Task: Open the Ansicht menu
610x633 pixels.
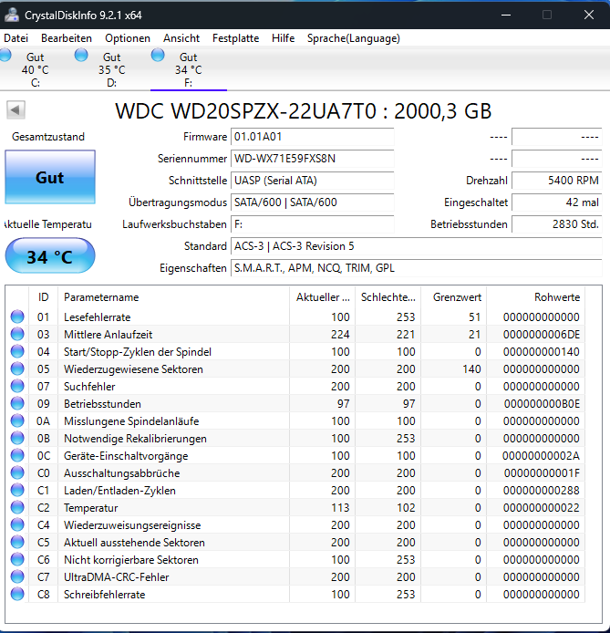Action: (x=181, y=38)
